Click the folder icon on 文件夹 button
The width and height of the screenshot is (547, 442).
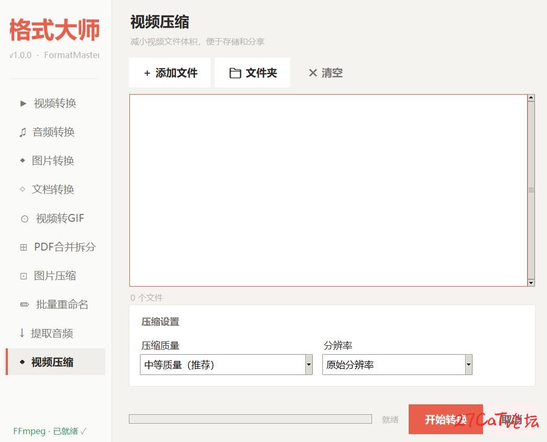tap(235, 73)
